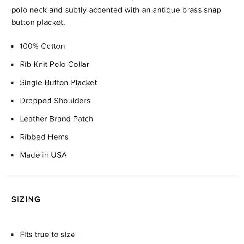The image size is (244, 244).
Task: Click the bullet before 'Dropped Shoulders'
Action: click(x=13, y=101)
